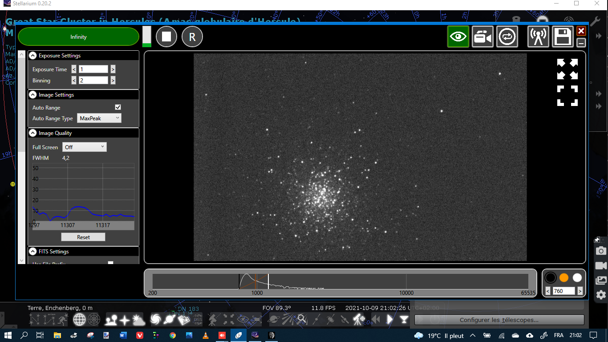
Task: Open Word from the taskbar
Action: pos(123,335)
